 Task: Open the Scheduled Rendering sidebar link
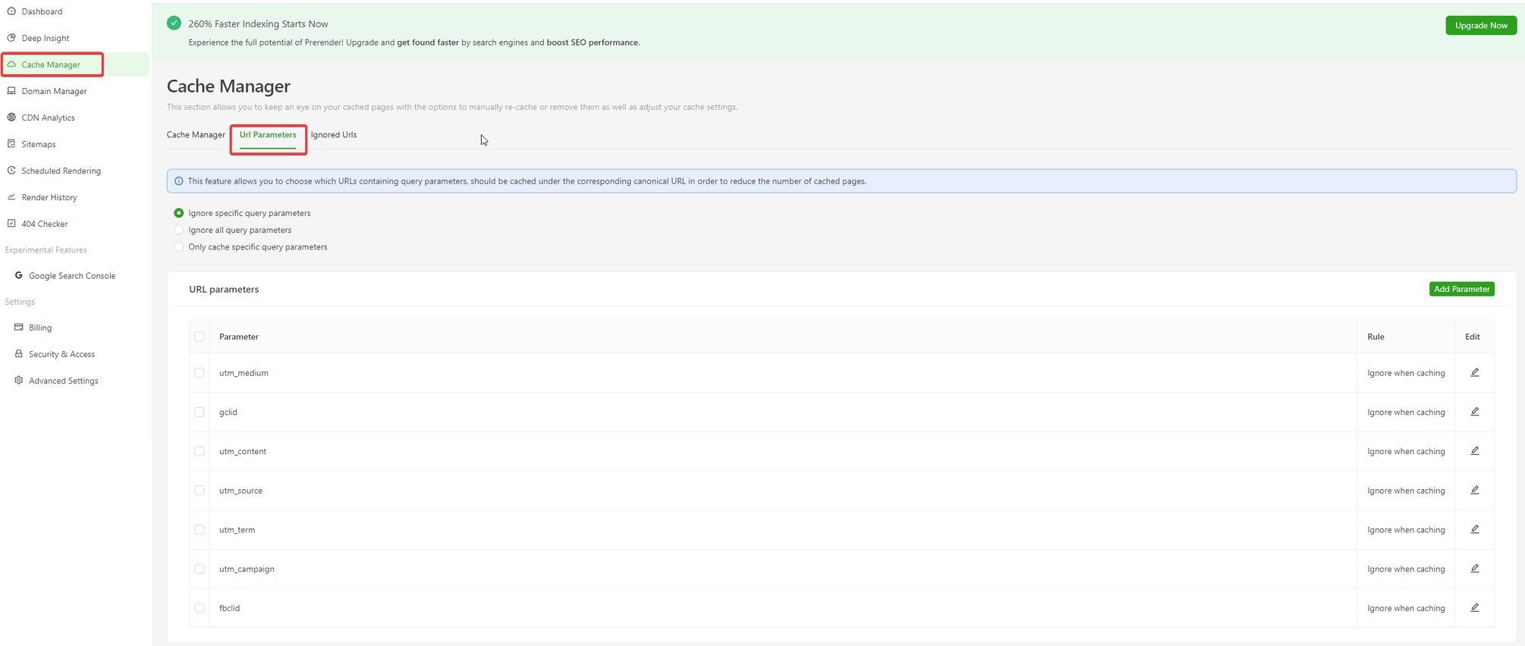61,171
